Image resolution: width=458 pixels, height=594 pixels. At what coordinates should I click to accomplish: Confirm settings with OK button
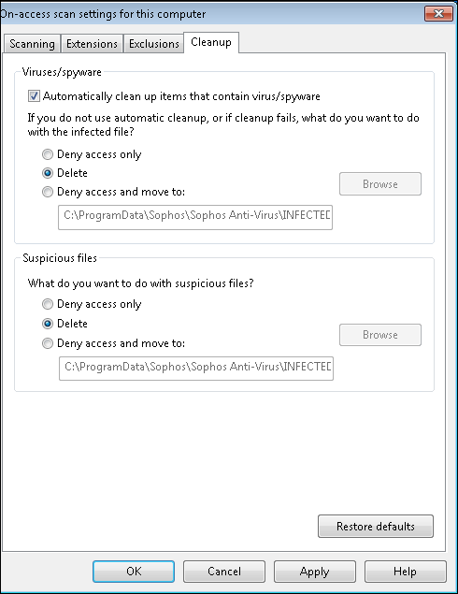(x=134, y=572)
